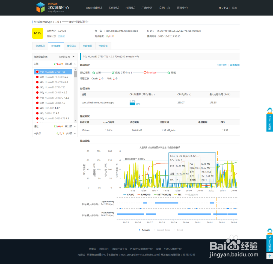This screenshot has width=273, height=264.
Task: Click orange dashed time marker on performance chart
Action: [x=217, y=170]
